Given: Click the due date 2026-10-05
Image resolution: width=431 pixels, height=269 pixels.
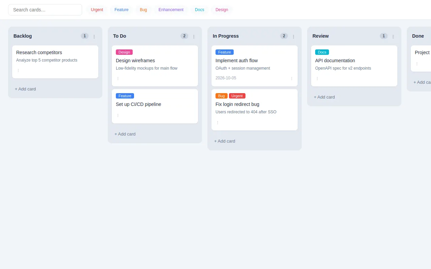Looking at the screenshot, I should click(x=226, y=78).
